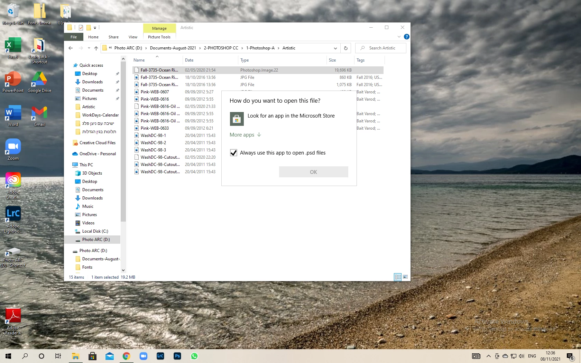Select the Adobe Lightroom Classic desktop icon
Viewport: 581px width, 363px height.
(x=13, y=220)
